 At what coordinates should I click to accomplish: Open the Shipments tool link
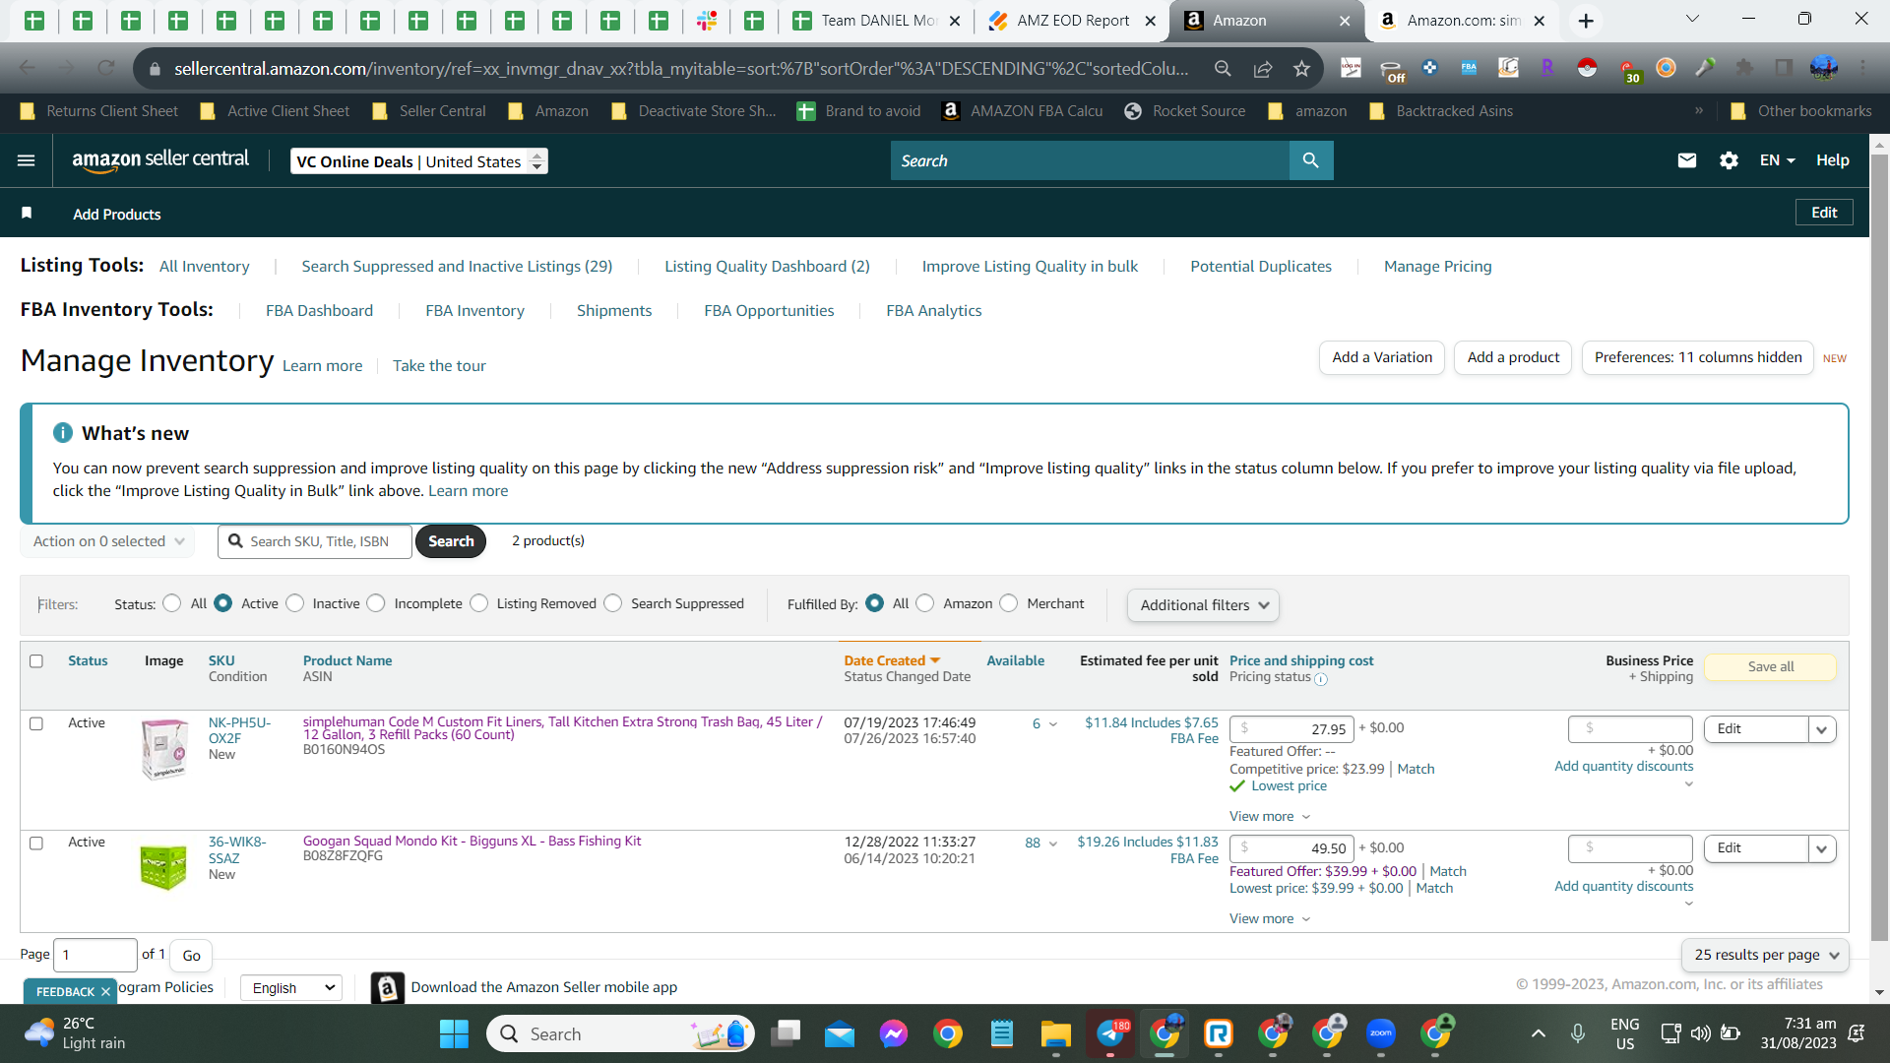(614, 311)
